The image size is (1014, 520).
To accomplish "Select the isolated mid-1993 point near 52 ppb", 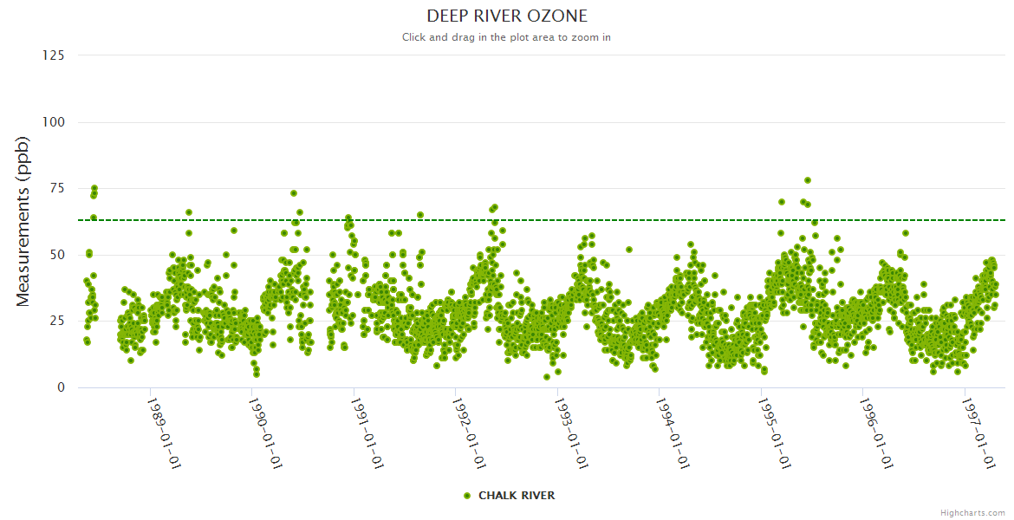I will [629, 250].
